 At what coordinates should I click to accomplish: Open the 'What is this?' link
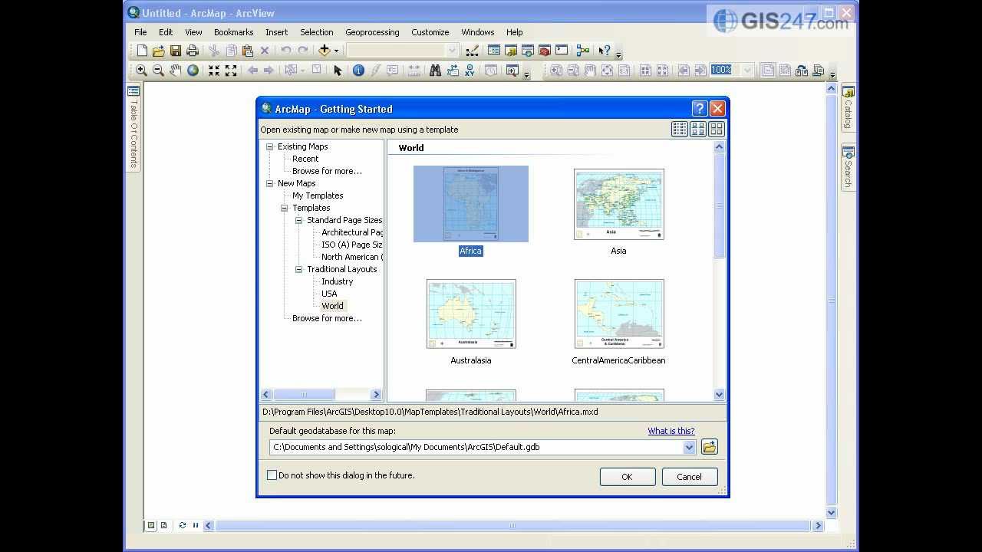tap(671, 431)
